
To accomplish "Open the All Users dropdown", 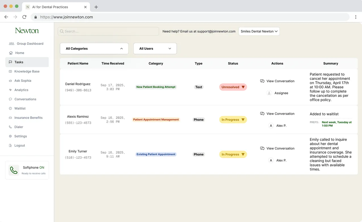I will point(155,48).
